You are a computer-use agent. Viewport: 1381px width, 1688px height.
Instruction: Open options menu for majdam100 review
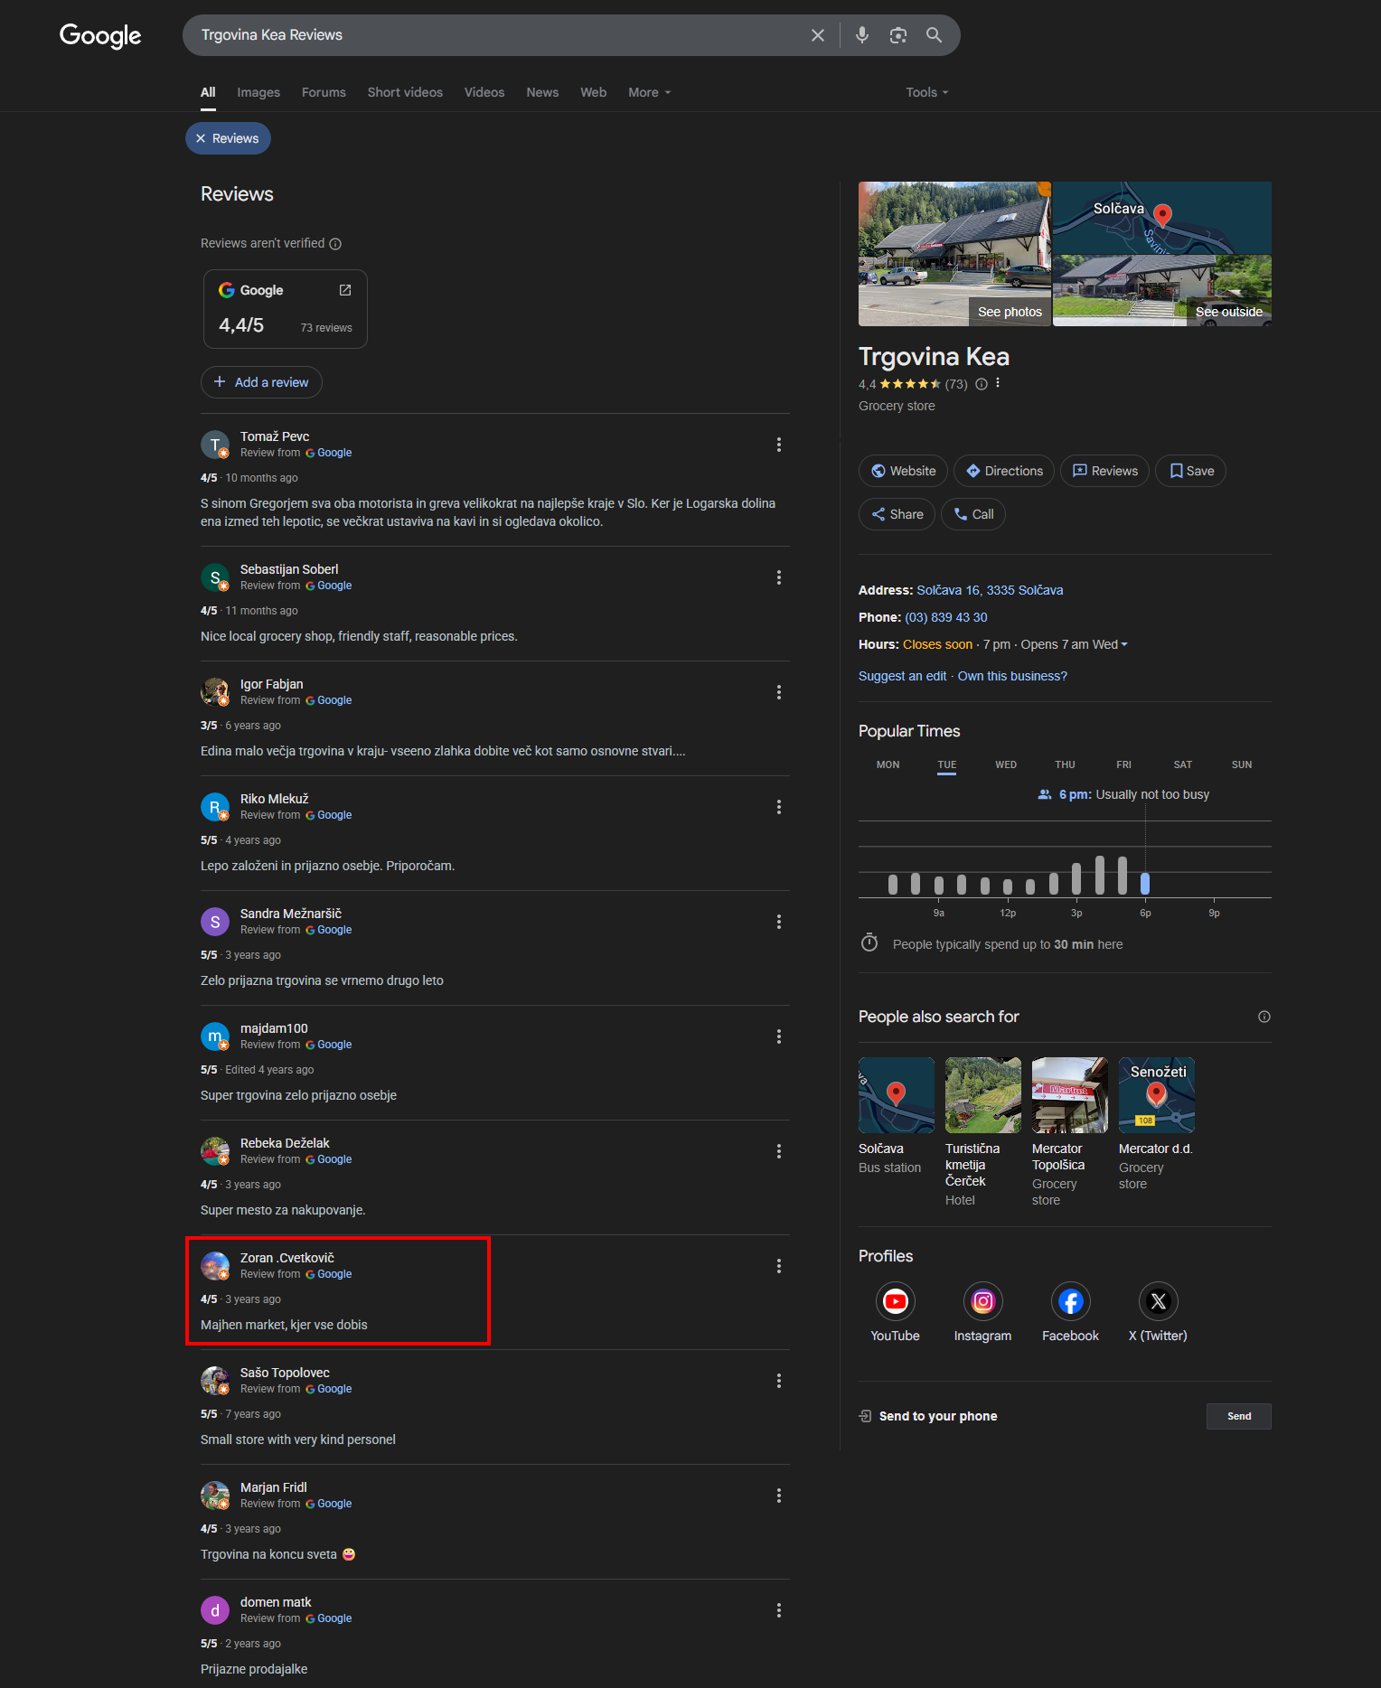pyautogui.click(x=779, y=1036)
